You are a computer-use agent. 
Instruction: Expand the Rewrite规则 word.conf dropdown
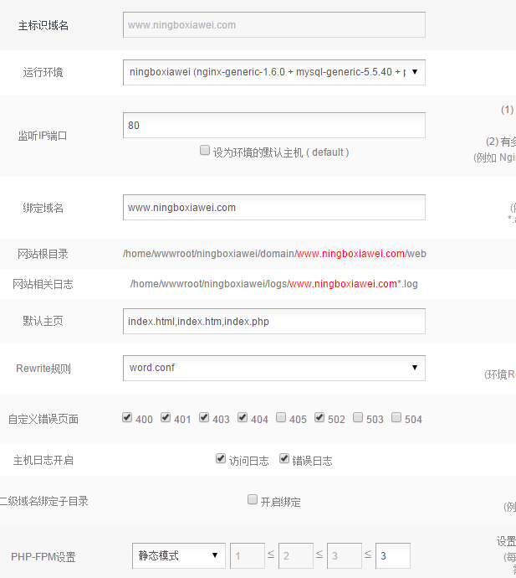coord(273,368)
